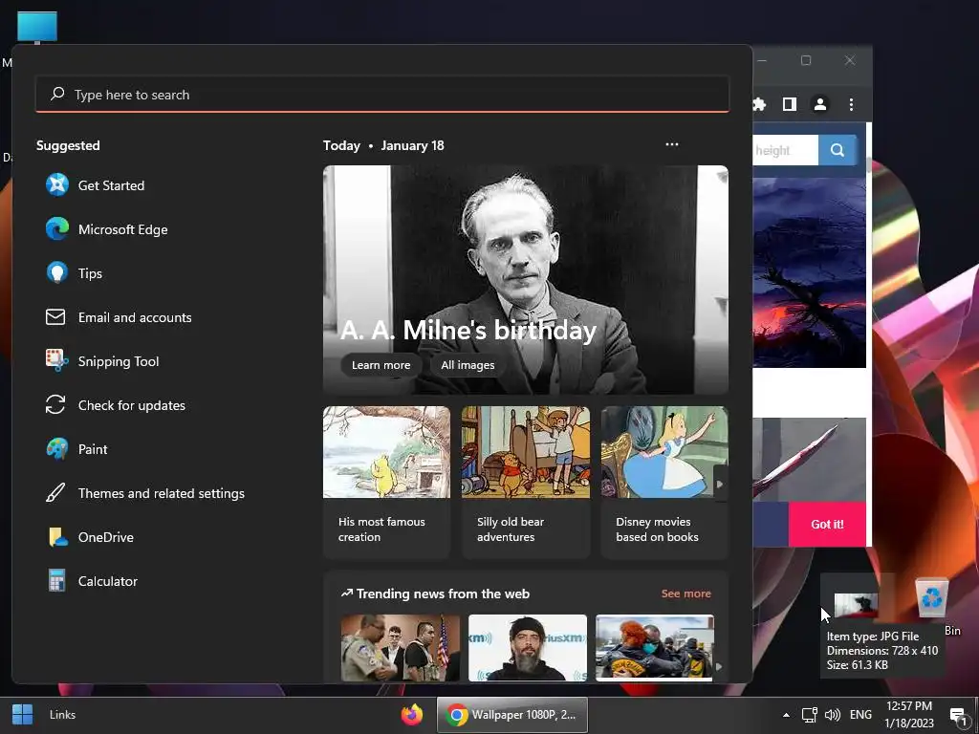This screenshot has height=734, width=979.
Task: Open Silly old bear adventures card
Action: click(526, 482)
